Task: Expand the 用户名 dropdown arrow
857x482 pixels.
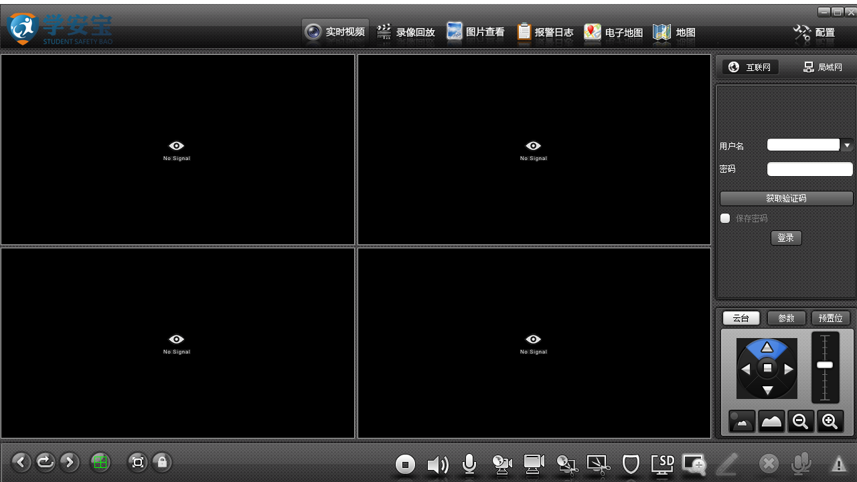Action: pyautogui.click(x=847, y=145)
